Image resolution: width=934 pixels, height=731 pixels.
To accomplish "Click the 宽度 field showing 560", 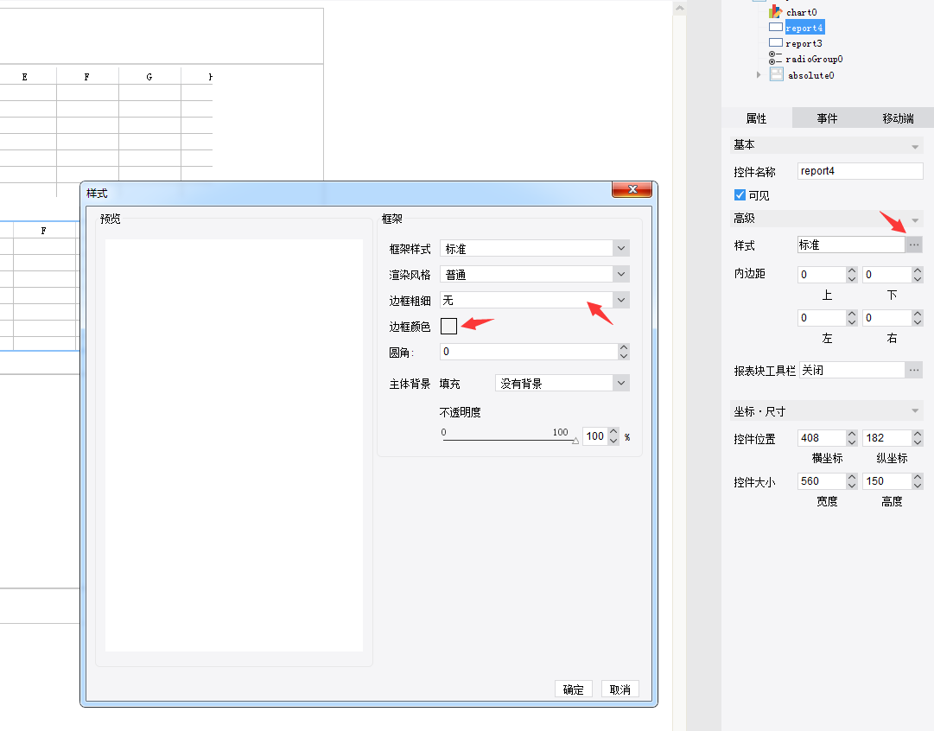I will [x=822, y=480].
